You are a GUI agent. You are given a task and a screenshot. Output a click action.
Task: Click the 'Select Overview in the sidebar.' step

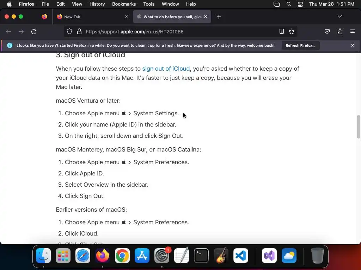click(x=106, y=185)
